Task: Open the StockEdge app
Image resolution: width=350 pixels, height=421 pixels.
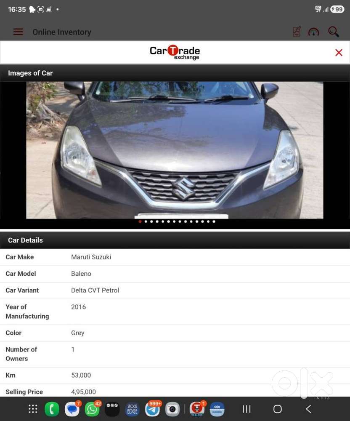Action: tap(133, 409)
